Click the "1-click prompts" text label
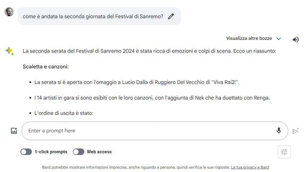This screenshot has width=304, height=172. [51, 152]
